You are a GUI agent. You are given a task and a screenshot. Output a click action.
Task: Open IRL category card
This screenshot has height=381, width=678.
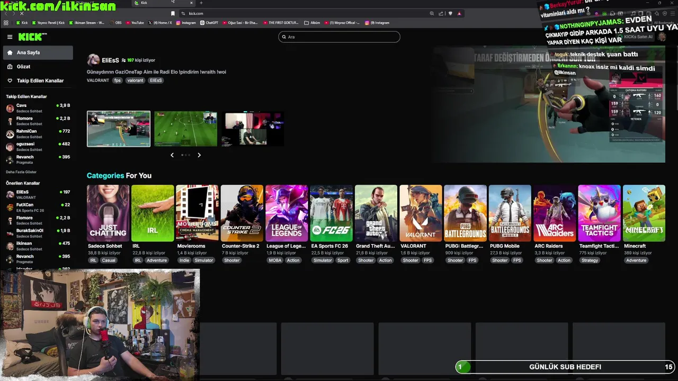pos(153,213)
